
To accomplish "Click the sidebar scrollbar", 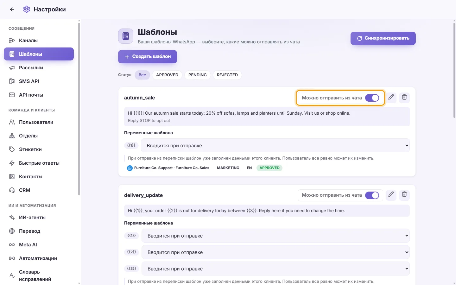I will coord(79,109).
